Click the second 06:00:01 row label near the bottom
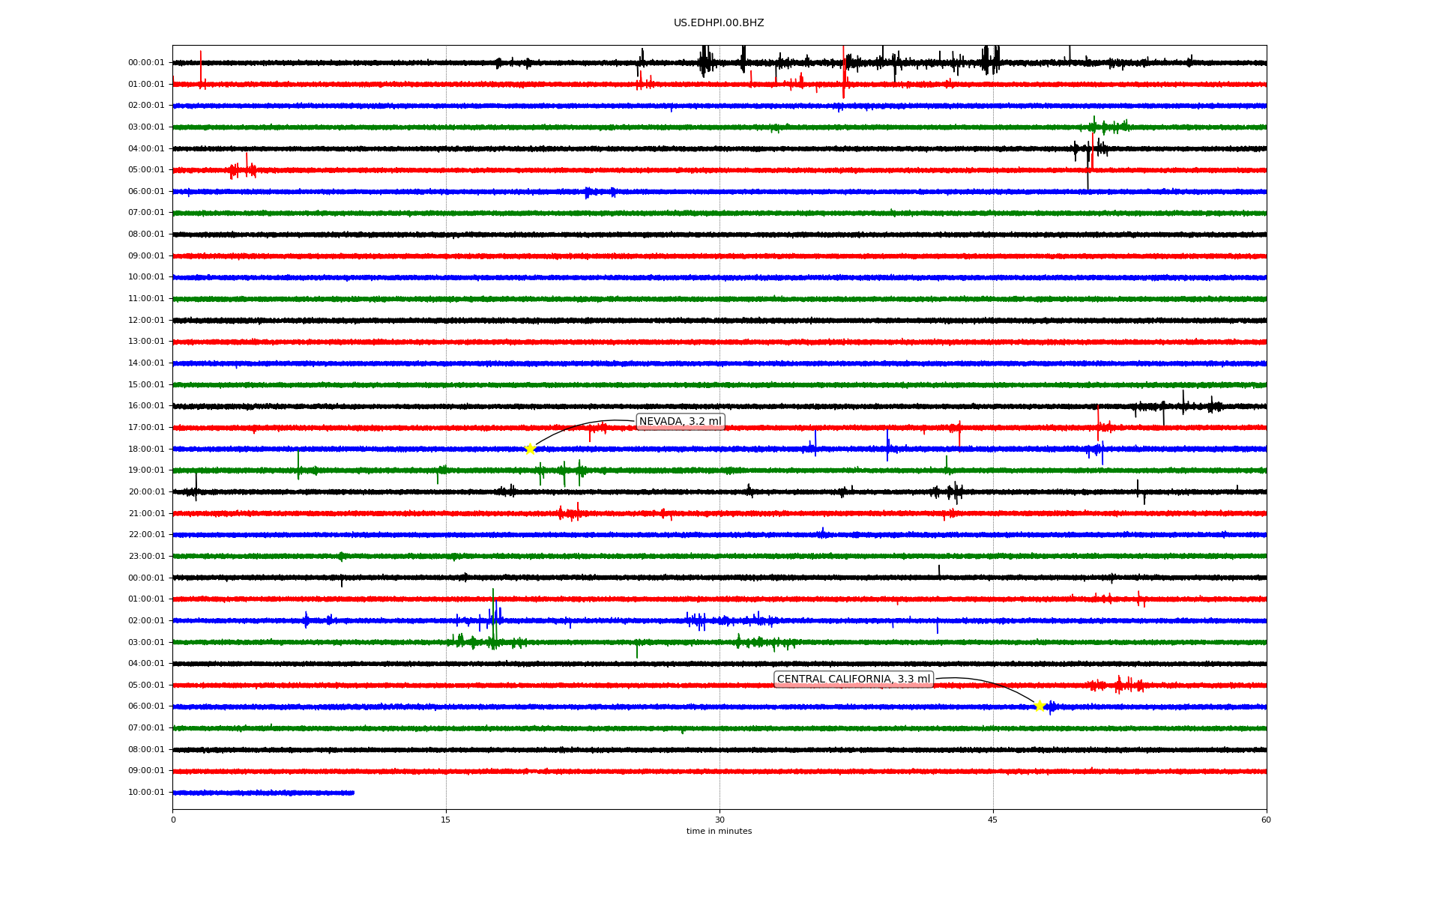 click(x=146, y=706)
